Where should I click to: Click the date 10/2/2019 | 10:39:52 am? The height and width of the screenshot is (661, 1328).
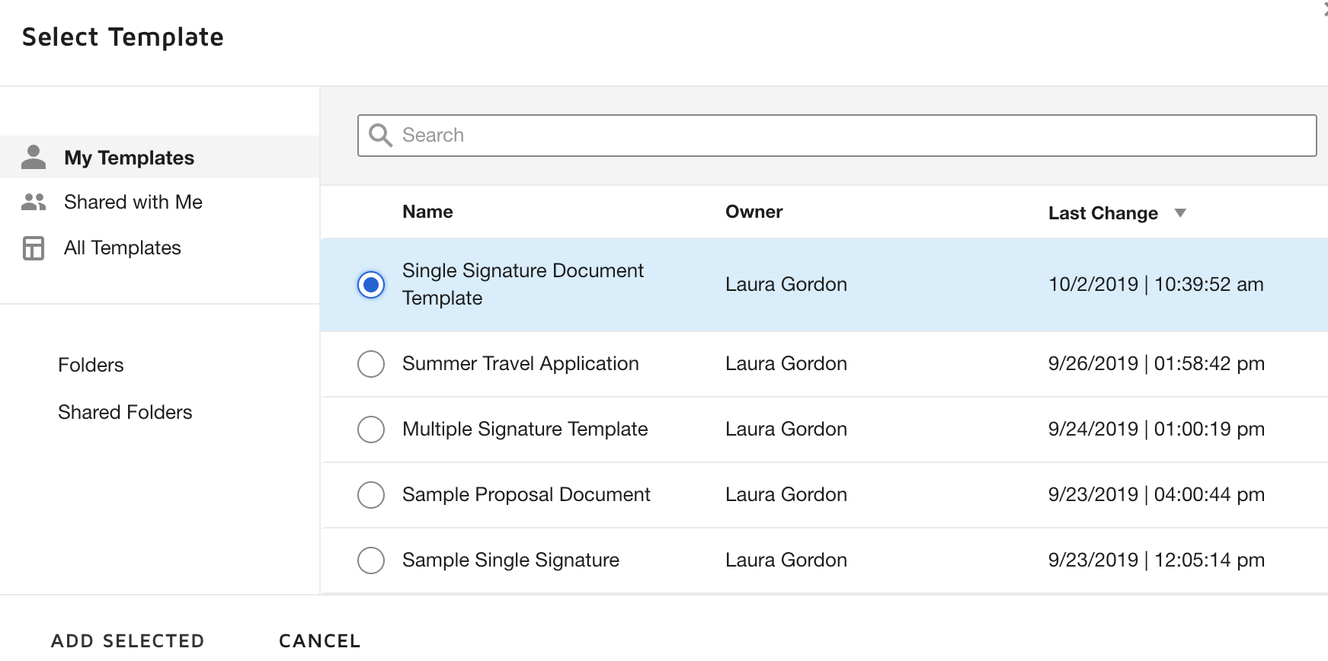coord(1156,285)
